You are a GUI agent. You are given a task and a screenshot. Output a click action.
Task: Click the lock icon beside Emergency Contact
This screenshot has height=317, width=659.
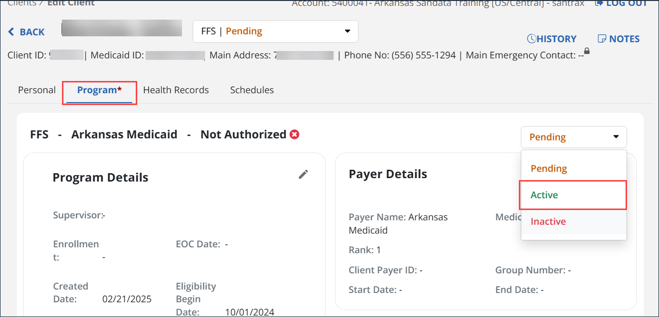pyautogui.click(x=587, y=51)
